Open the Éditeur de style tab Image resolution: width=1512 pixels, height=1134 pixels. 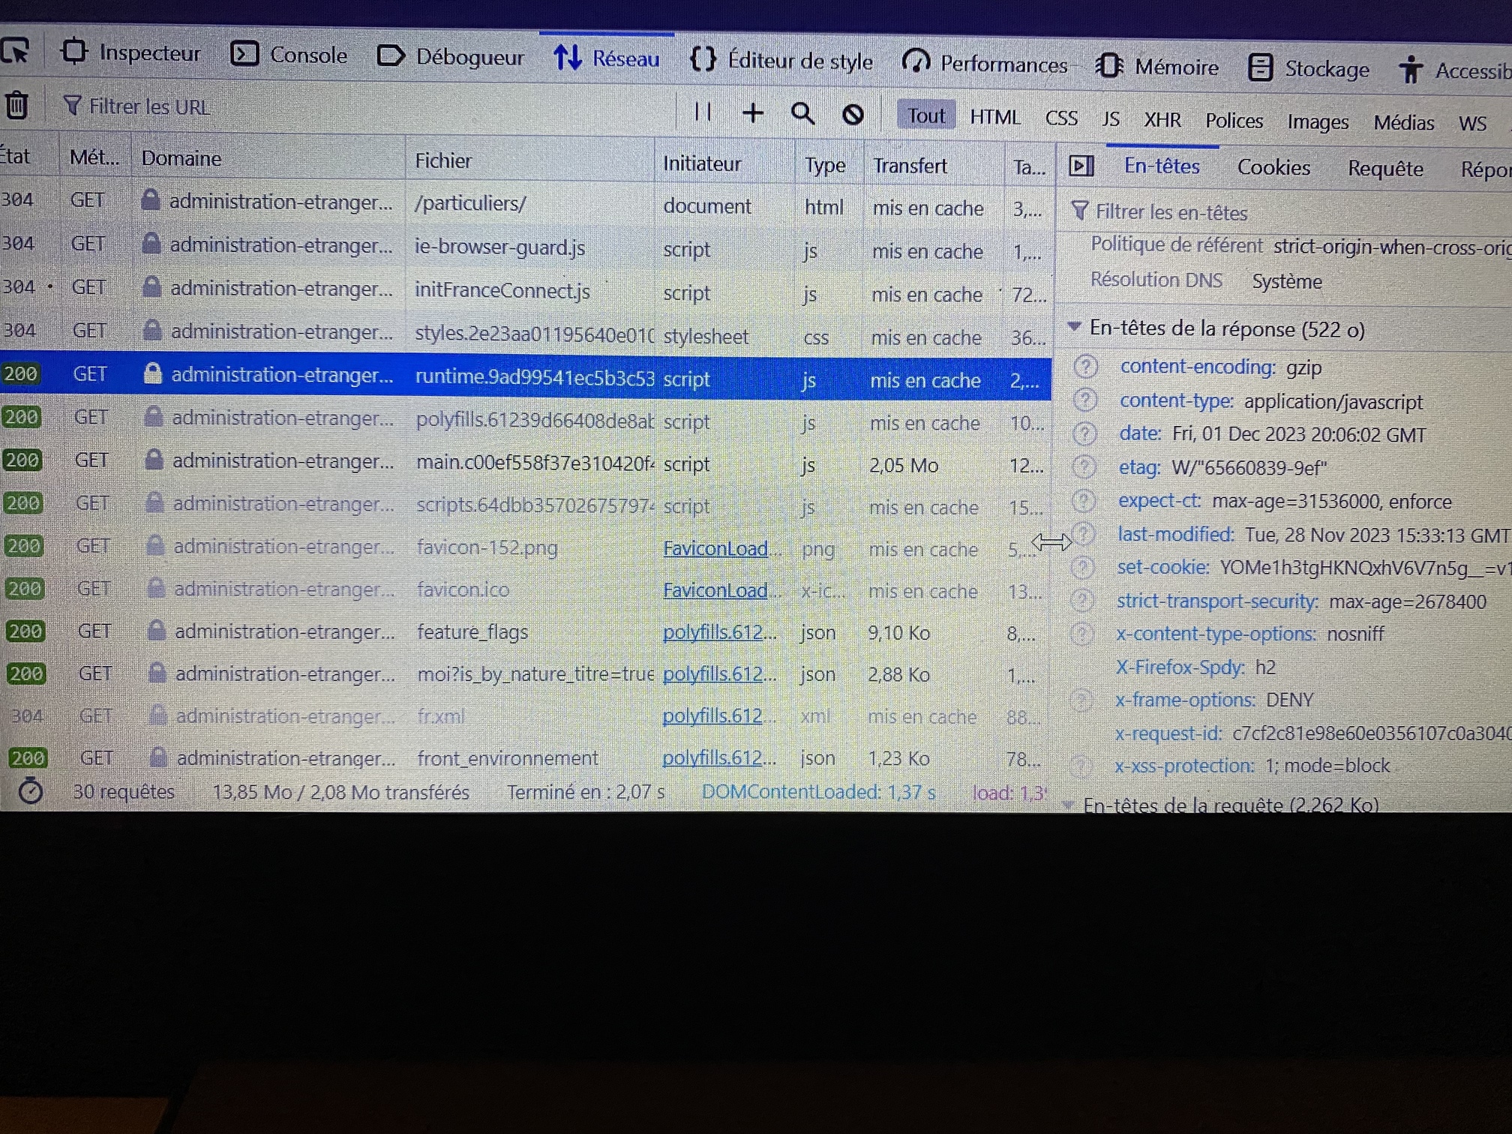tap(781, 60)
